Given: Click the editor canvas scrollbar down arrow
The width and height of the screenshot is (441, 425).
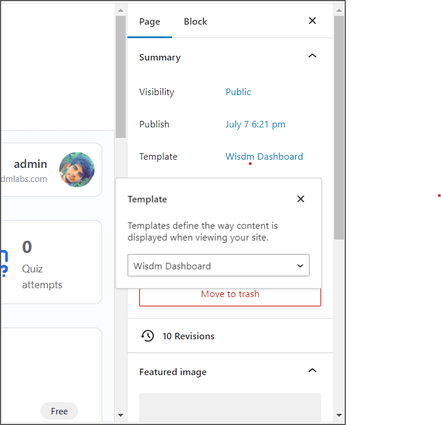Looking at the screenshot, I should tap(120, 415).
